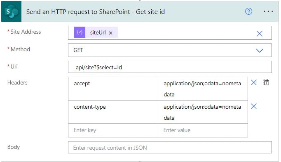Remove the siteUrl dynamic token
The image size is (281, 162).
110,33
